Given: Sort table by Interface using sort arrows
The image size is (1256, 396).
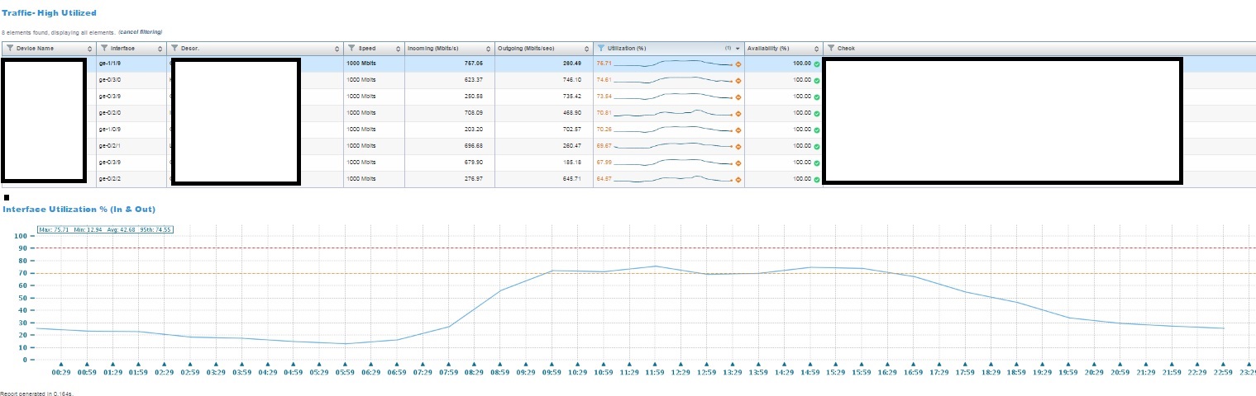Looking at the screenshot, I should pyautogui.click(x=160, y=49).
